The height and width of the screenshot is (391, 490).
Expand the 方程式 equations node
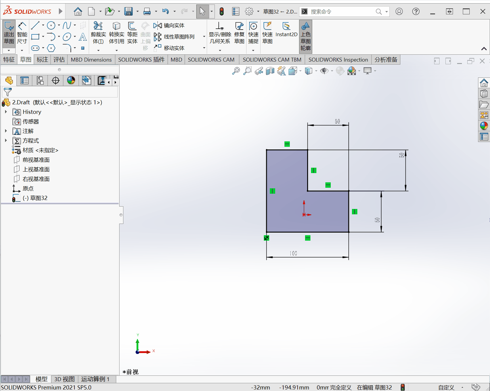tap(6, 140)
